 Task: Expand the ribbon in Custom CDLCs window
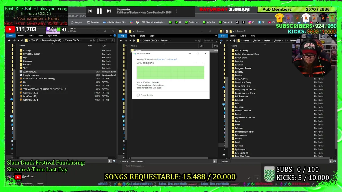tap(111, 35)
